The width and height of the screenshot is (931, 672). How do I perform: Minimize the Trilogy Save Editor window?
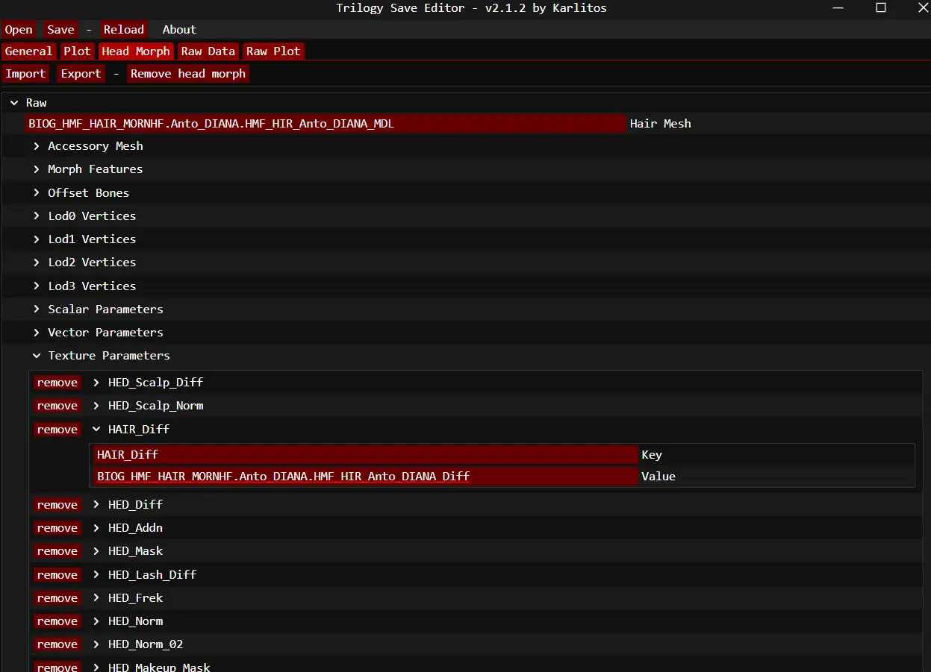point(840,8)
